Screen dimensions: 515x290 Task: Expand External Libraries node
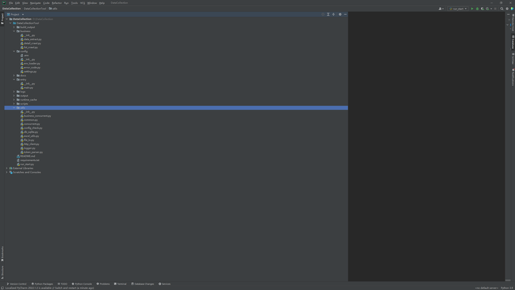point(6,168)
